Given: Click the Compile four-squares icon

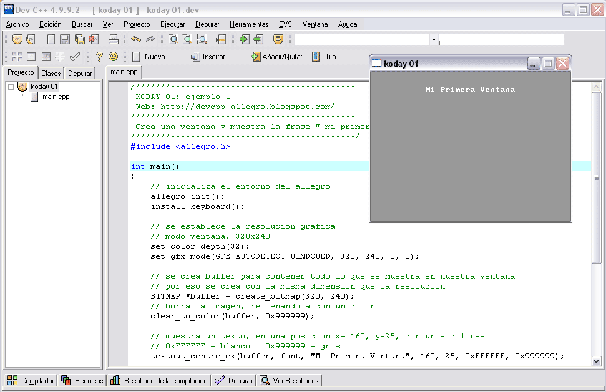Looking at the screenshot, I should 17,57.
